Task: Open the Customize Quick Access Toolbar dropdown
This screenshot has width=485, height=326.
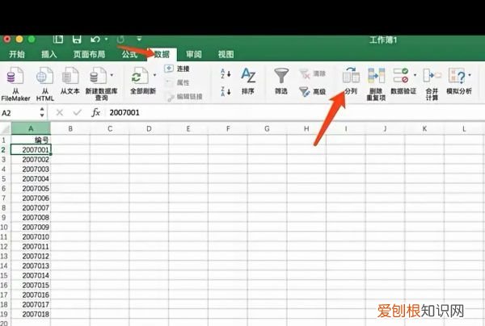Action: [139, 40]
